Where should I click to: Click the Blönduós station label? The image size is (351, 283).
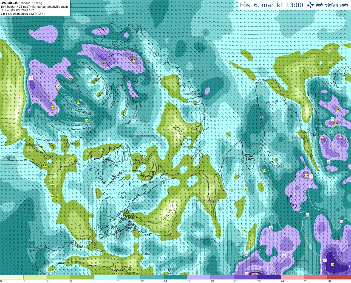pos(257,144)
